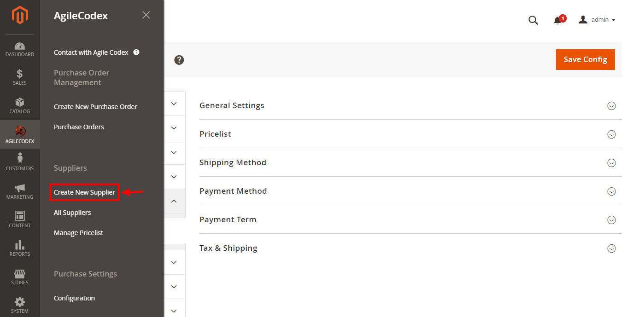Click the Save Config button
627x317 pixels.
coord(586,59)
